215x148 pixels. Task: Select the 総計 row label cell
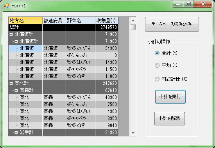[25, 28]
